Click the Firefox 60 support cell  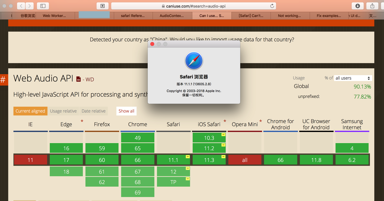click(x=102, y=160)
